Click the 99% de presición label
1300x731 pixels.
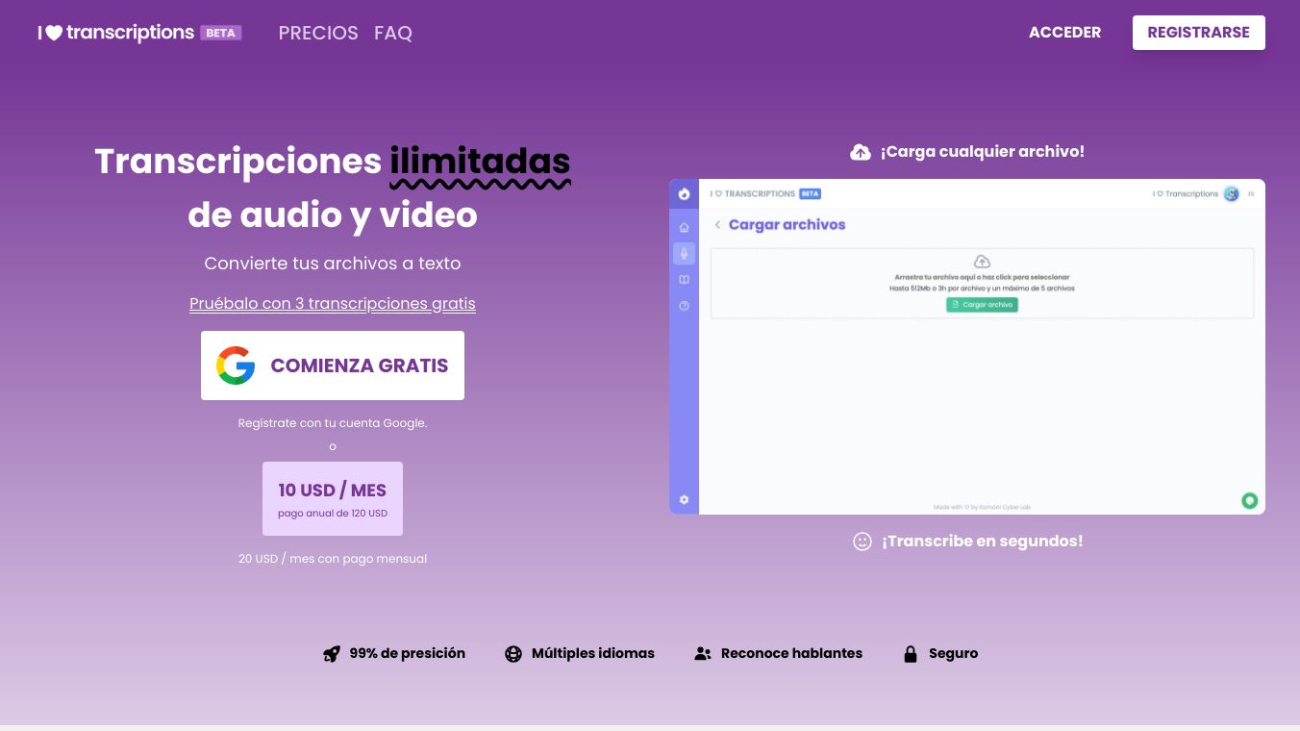[x=407, y=654]
